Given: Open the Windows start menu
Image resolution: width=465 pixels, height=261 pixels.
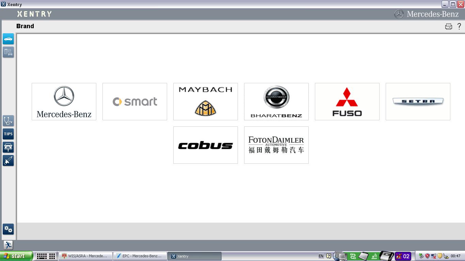Looking at the screenshot, I should click(x=16, y=256).
